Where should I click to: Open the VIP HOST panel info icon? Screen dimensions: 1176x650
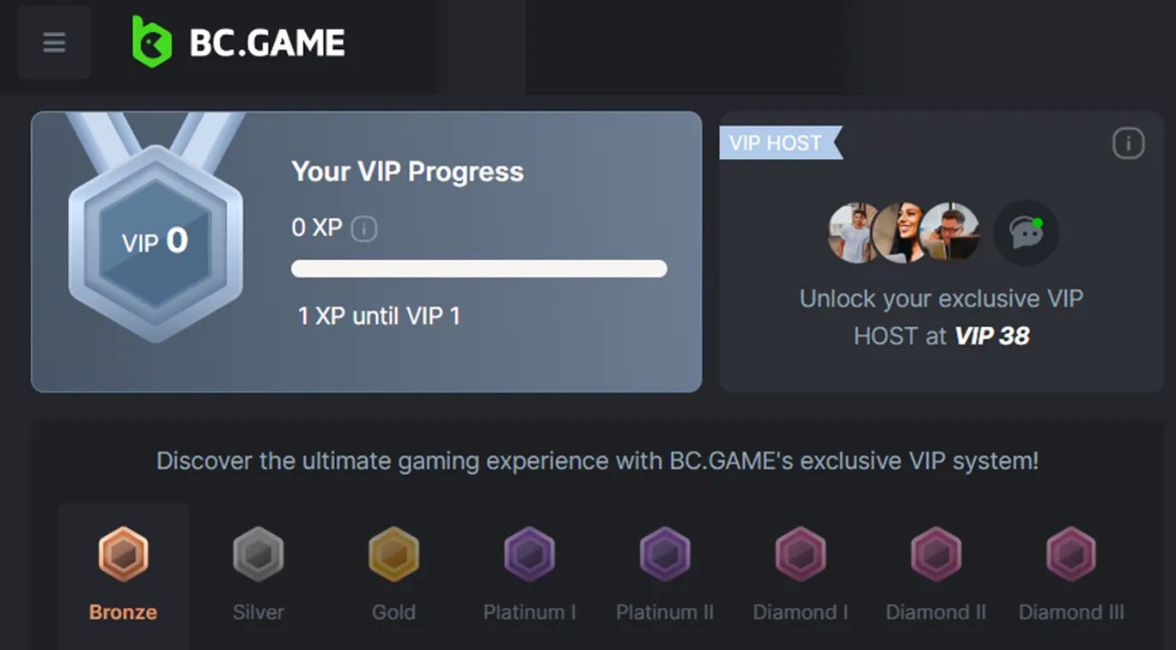pos(1129,143)
